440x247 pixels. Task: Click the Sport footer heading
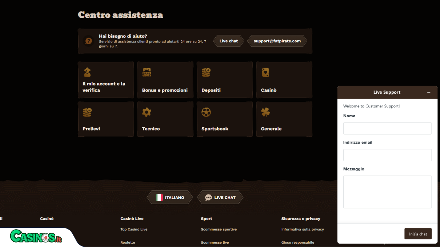pos(207,219)
